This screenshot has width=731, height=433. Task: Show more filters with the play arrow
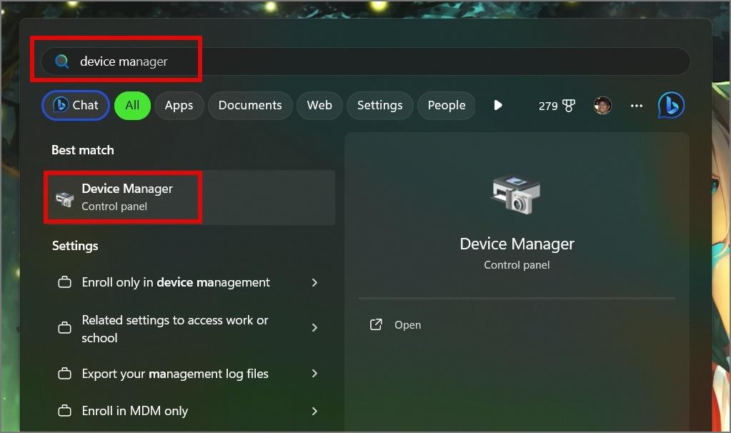point(498,105)
